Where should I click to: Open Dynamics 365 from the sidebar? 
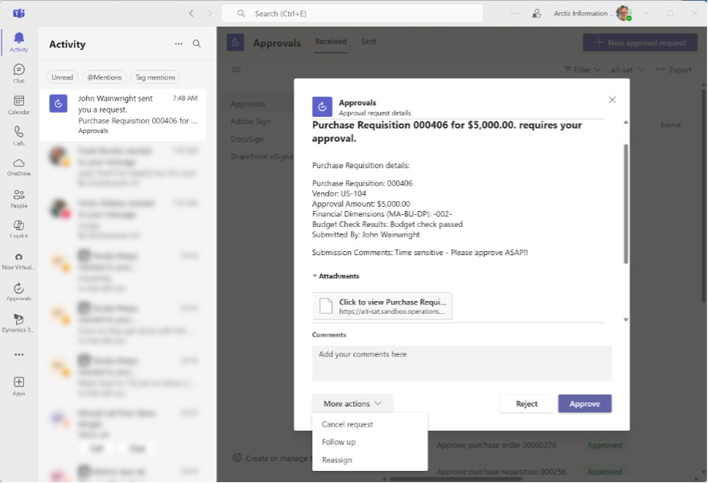tap(19, 320)
